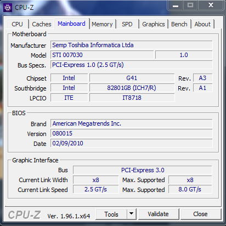Click the Validate button
Viewport: 226px width, 226px height.
(159, 214)
